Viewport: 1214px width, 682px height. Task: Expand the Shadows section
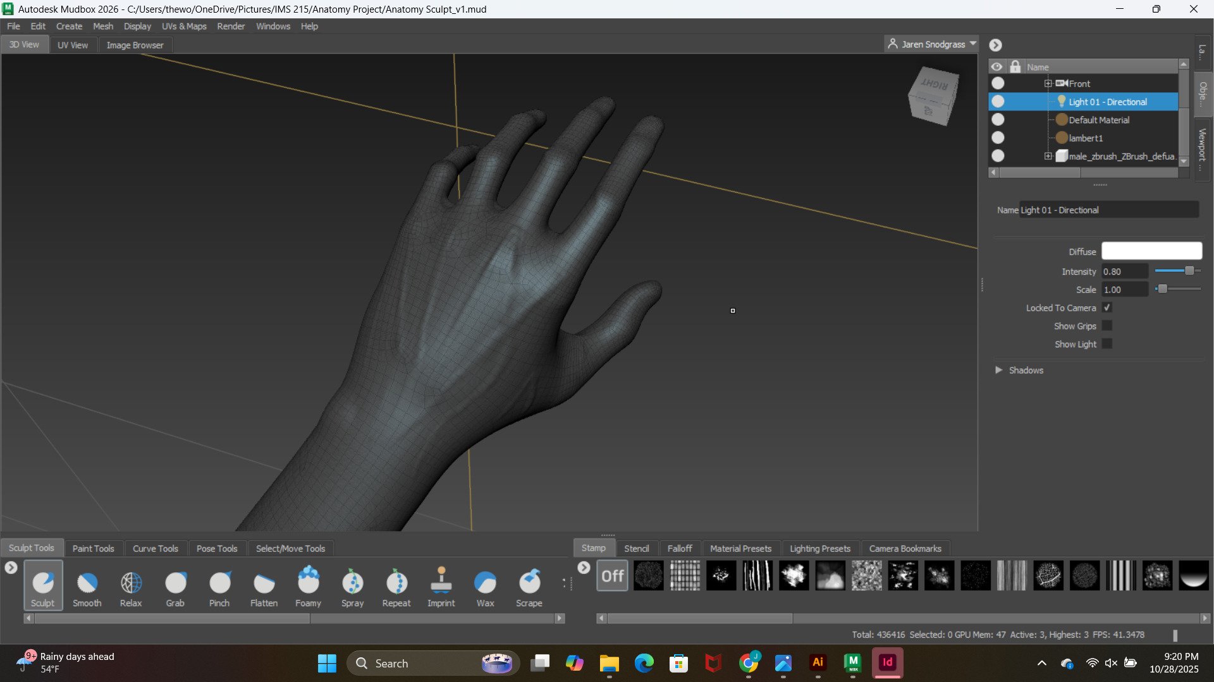(x=999, y=370)
